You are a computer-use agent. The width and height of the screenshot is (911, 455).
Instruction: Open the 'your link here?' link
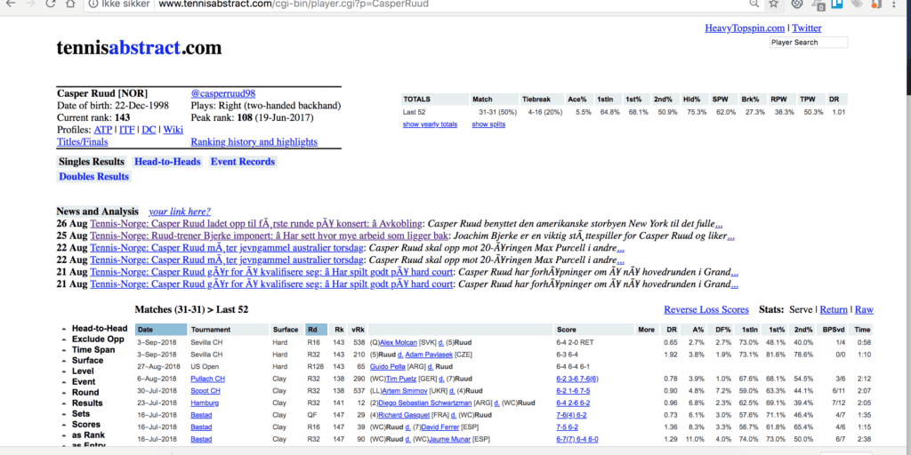click(x=180, y=212)
